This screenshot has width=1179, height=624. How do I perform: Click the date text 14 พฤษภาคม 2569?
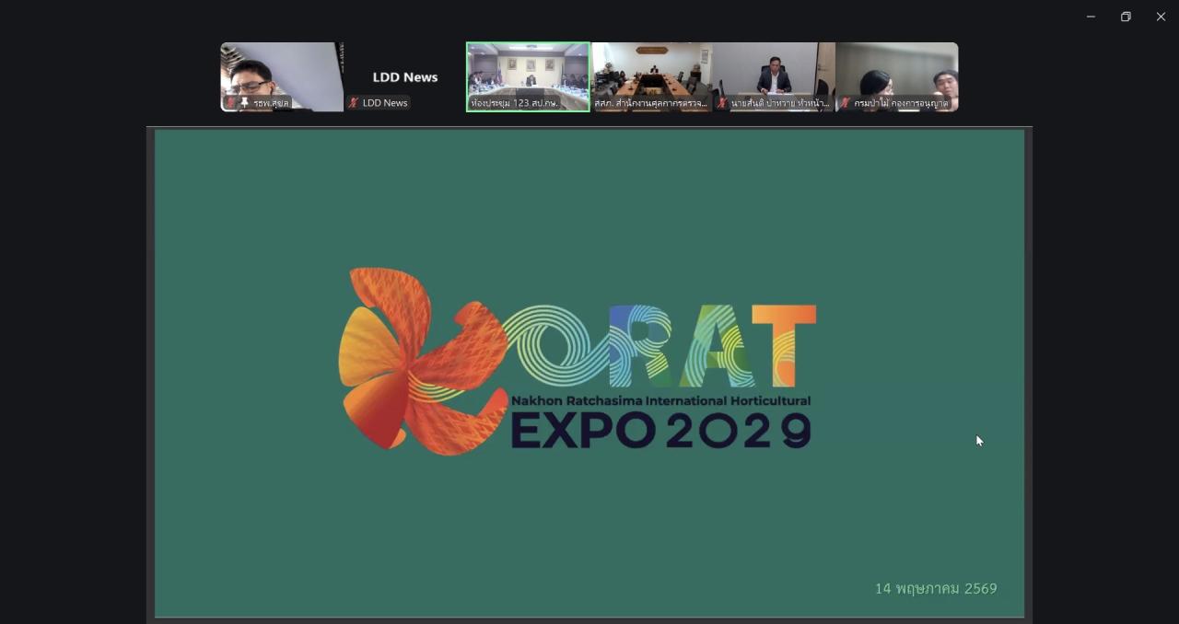936,588
